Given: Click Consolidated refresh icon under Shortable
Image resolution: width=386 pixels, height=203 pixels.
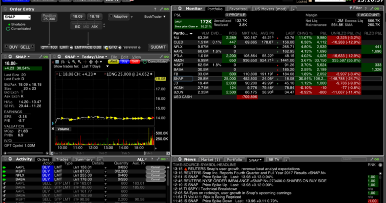Looking at the screenshot, I should [x=8, y=29].
